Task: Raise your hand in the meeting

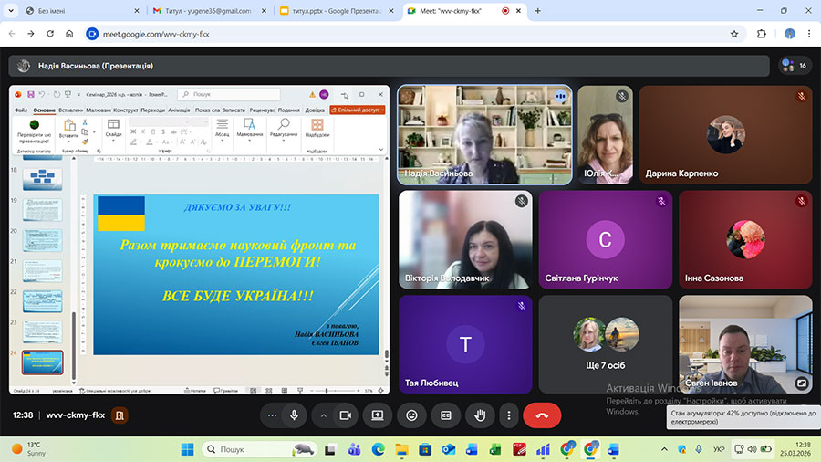Action: click(480, 415)
